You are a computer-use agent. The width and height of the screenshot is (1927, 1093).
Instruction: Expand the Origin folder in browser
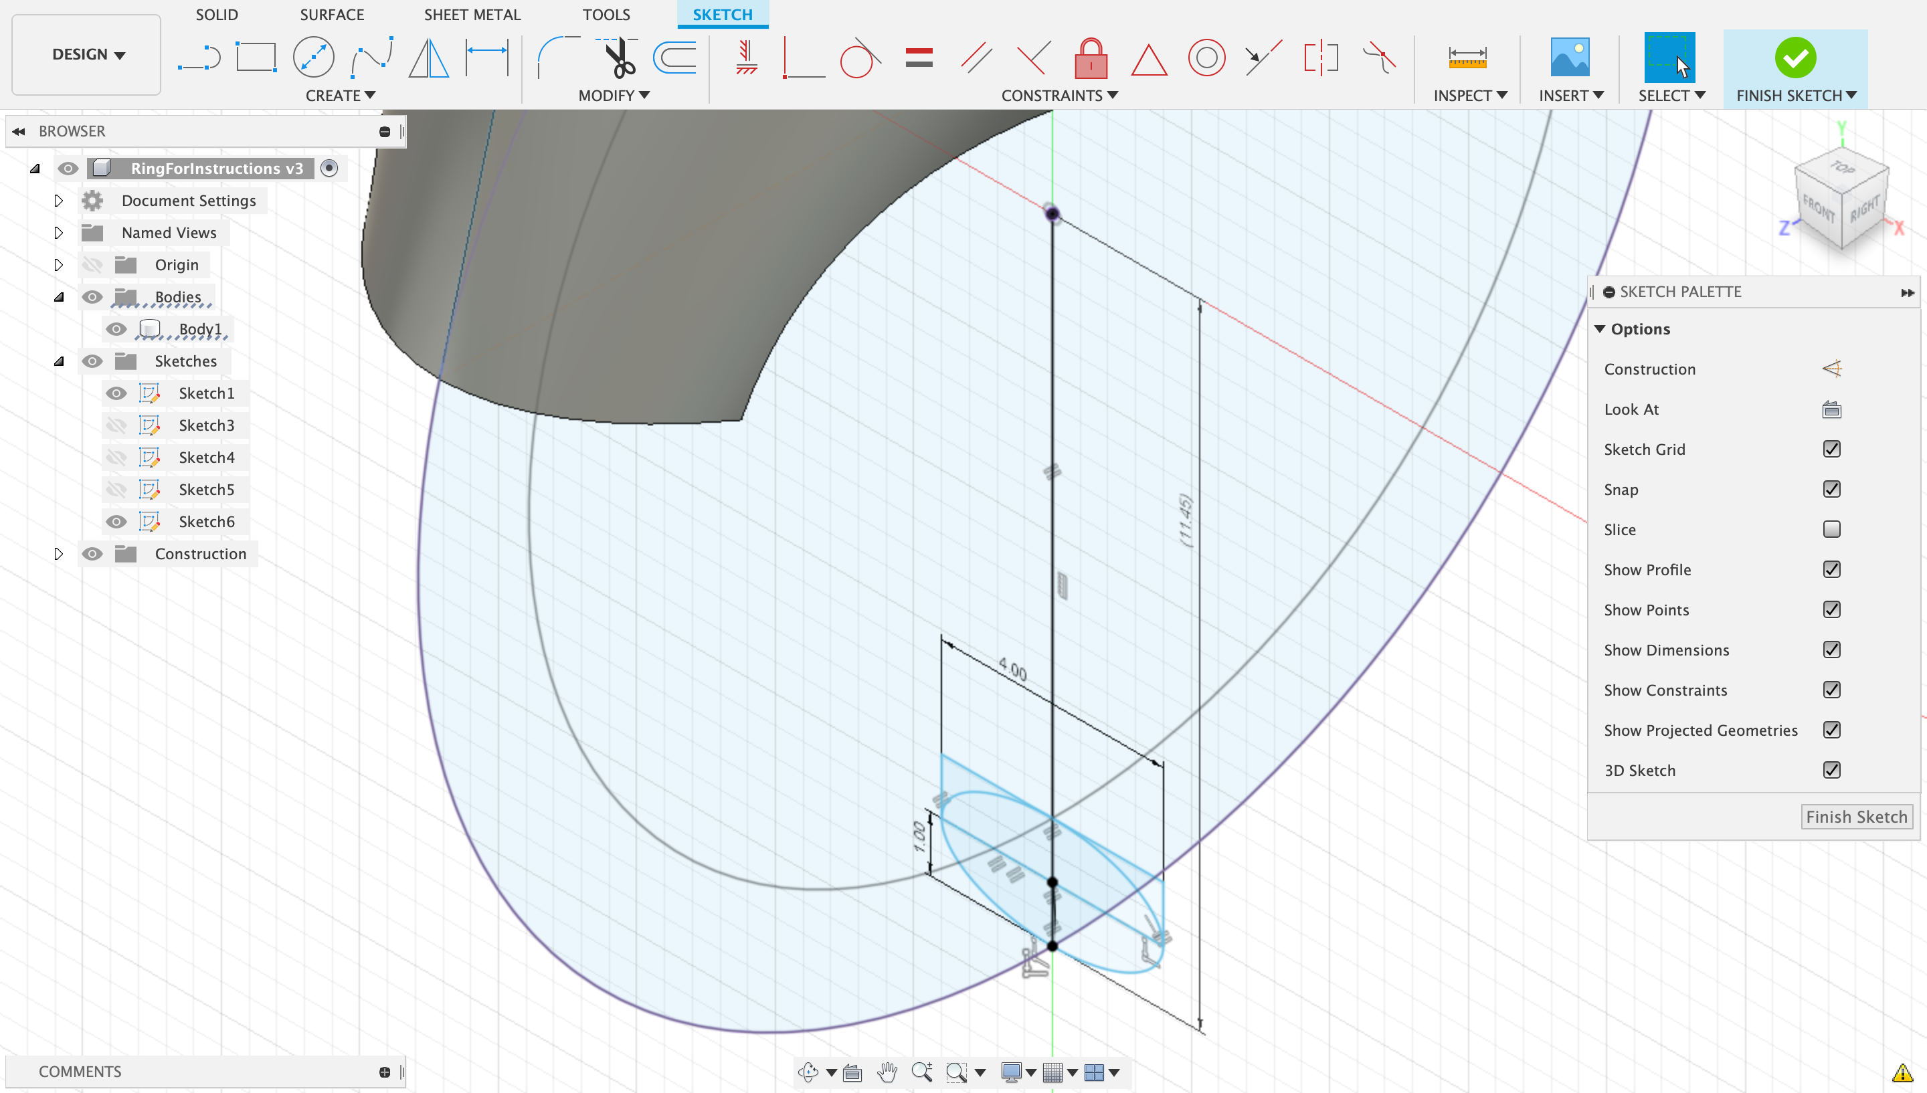[59, 265]
